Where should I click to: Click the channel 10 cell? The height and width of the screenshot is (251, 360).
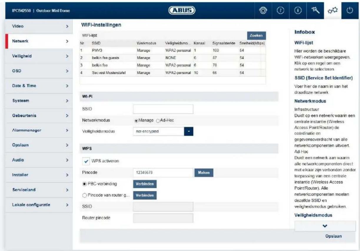196,73
